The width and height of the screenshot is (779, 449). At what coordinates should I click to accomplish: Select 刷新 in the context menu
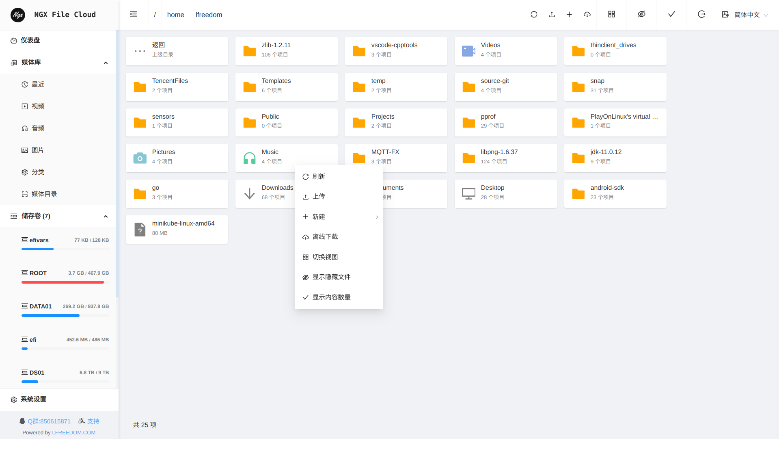tap(319, 176)
